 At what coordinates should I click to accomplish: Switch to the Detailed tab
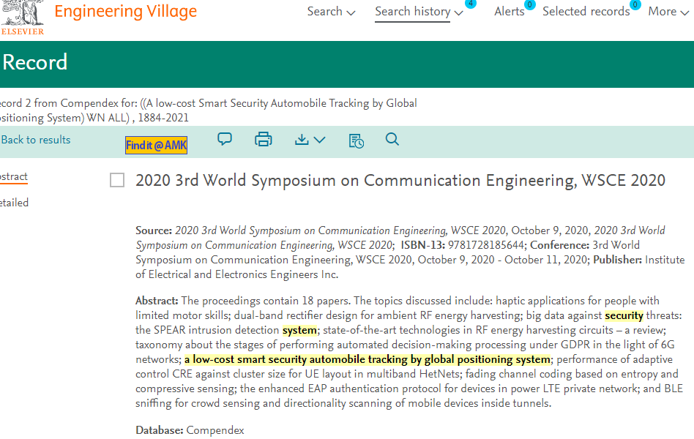coord(14,203)
